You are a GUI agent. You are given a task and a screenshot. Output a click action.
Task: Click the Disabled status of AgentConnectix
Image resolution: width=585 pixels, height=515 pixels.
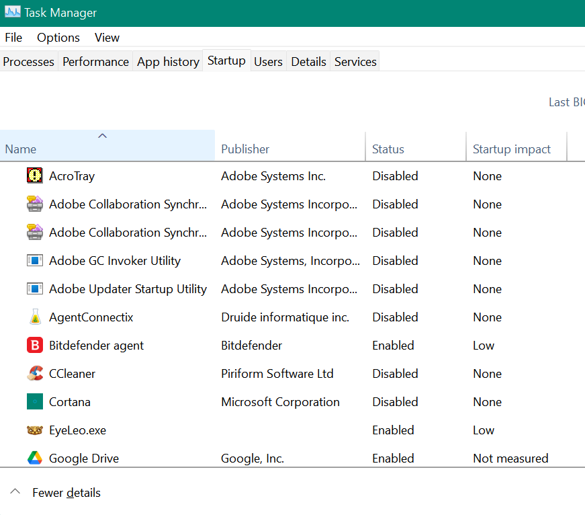tap(395, 317)
